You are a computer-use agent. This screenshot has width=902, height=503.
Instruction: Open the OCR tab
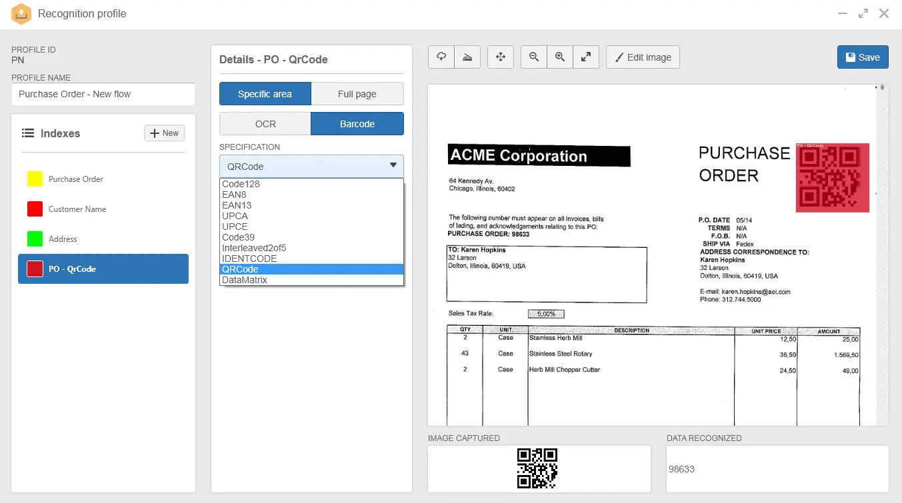click(x=265, y=123)
